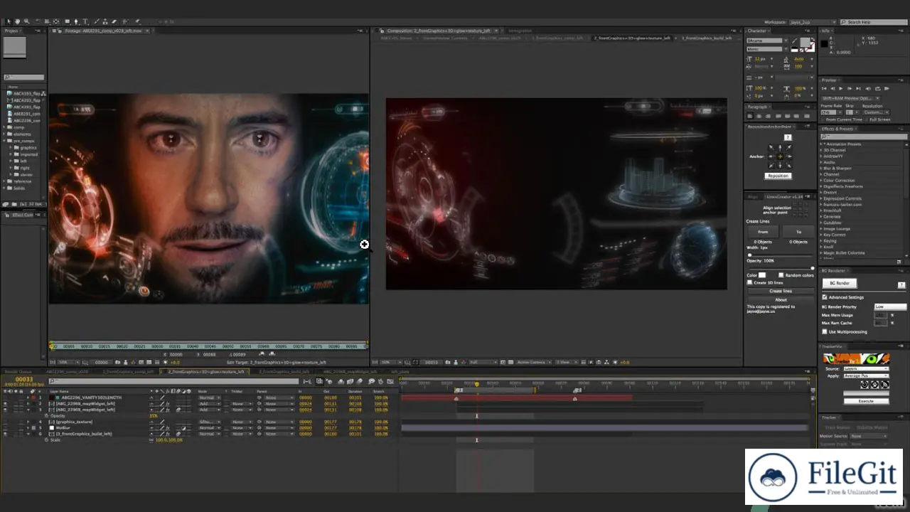Select the Pan Behind anchor tool
This screenshot has width=910, height=512.
pyautogui.click(x=56, y=21)
